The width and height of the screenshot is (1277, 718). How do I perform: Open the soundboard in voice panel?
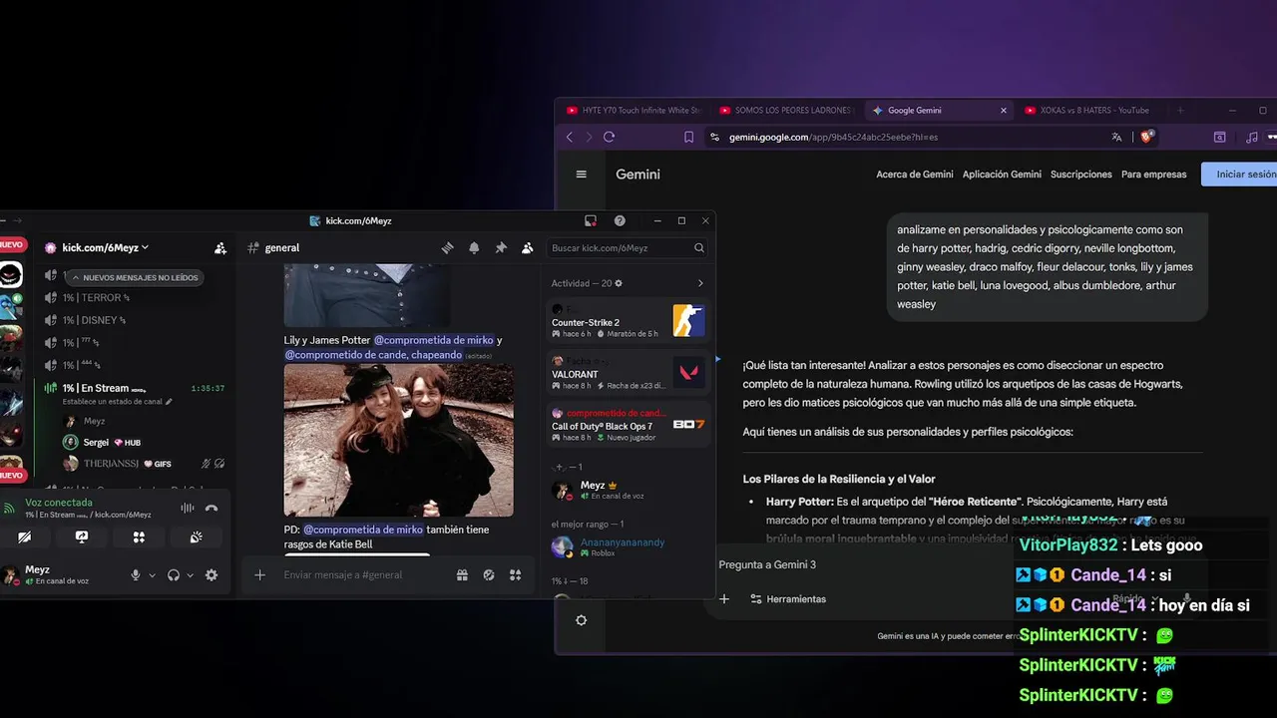[197, 537]
